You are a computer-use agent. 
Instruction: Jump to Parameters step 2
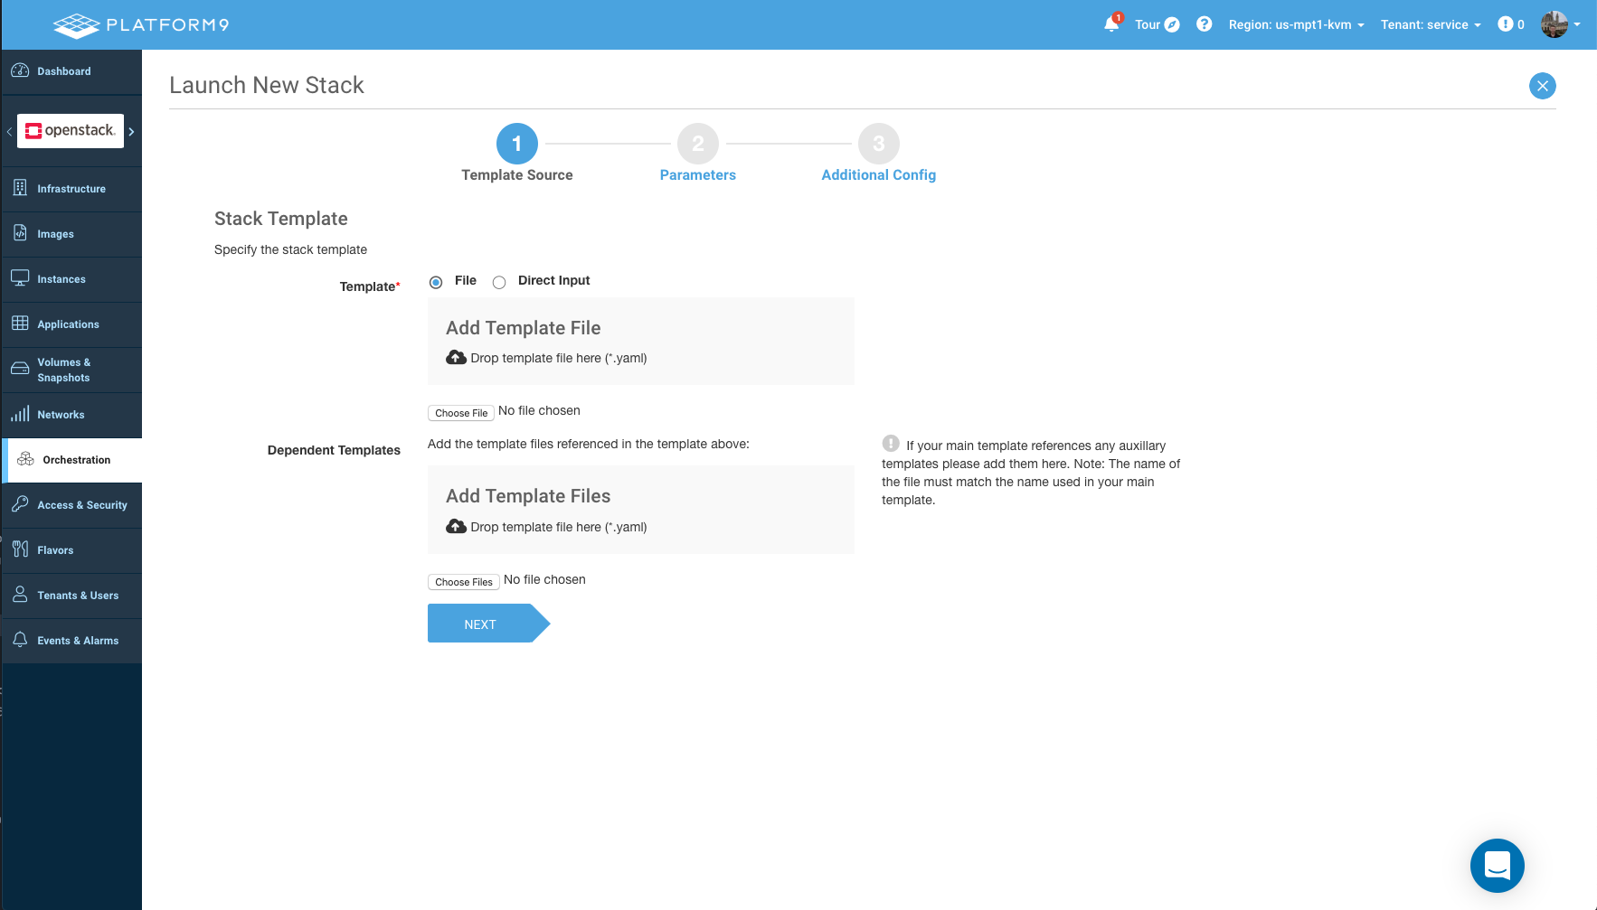tap(697, 145)
